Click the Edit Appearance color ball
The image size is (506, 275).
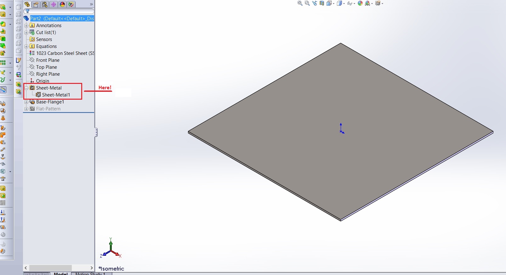point(360,3)
